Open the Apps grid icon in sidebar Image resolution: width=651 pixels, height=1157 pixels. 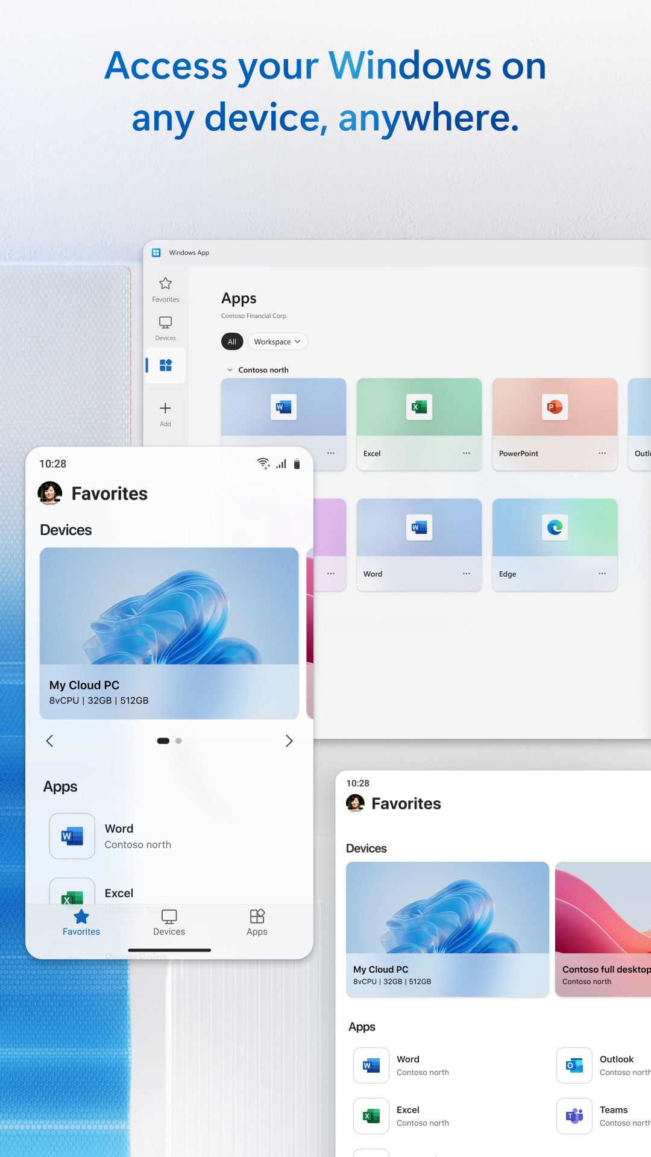166,365
